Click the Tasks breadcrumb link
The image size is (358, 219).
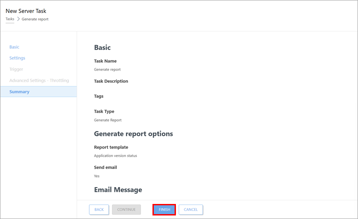[10, 19]
